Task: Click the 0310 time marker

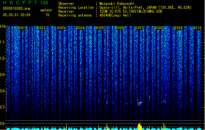Action: click(198, 28)
